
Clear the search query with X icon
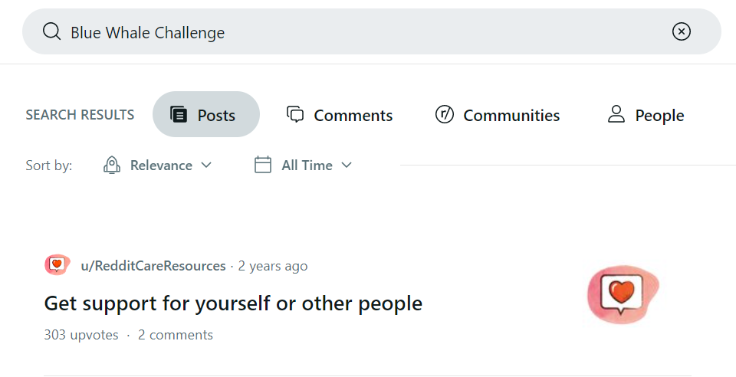681,32
